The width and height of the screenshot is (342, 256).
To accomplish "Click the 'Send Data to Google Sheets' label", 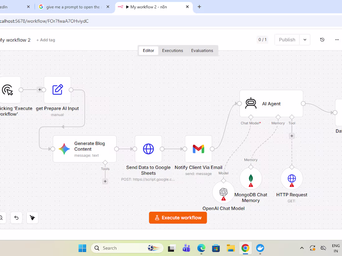I will coord(148,170).
